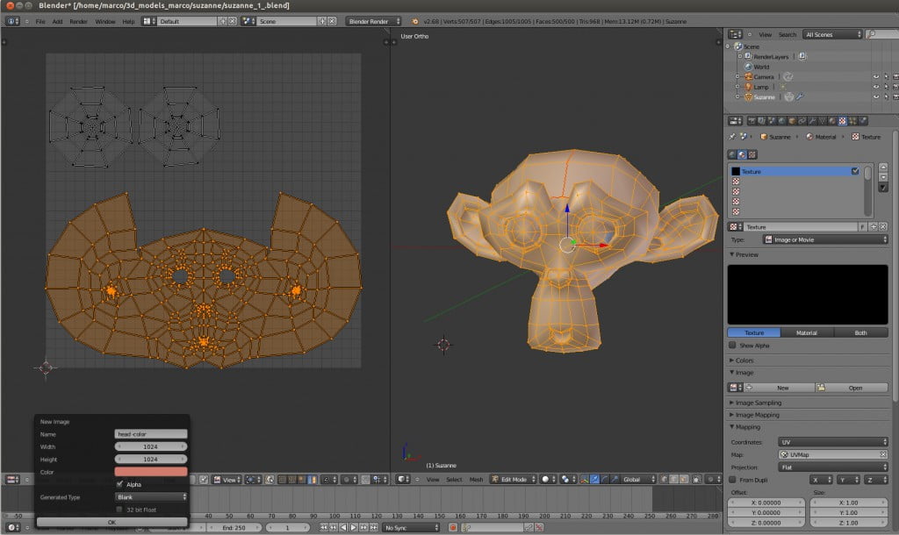Toggle Camera visibility eye in outliner

click(x=876, y=77)
